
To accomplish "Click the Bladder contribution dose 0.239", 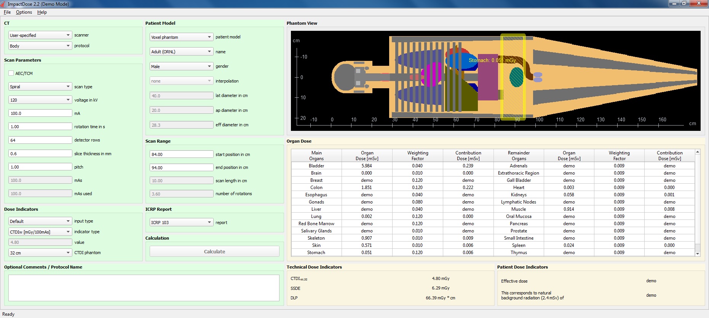I will (x=468, y=166).
